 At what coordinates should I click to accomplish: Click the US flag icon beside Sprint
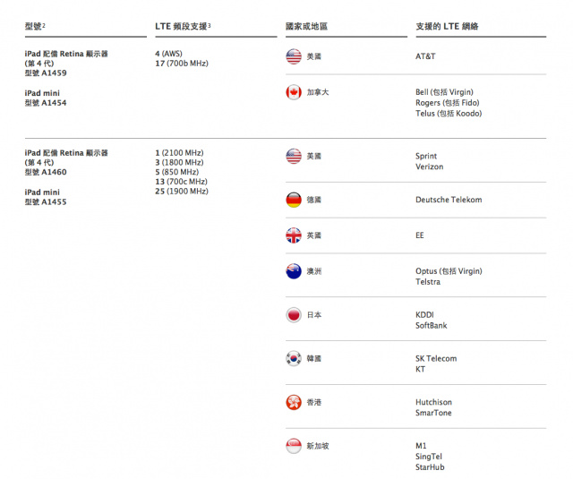click(x=294, y=156)
